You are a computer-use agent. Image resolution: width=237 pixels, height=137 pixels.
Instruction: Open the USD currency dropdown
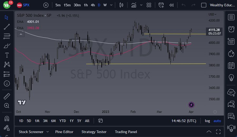tap(212, 14)
